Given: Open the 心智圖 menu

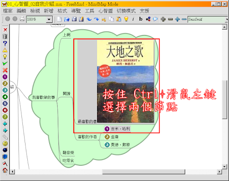Looking at the screenshot, I should 105,11.
